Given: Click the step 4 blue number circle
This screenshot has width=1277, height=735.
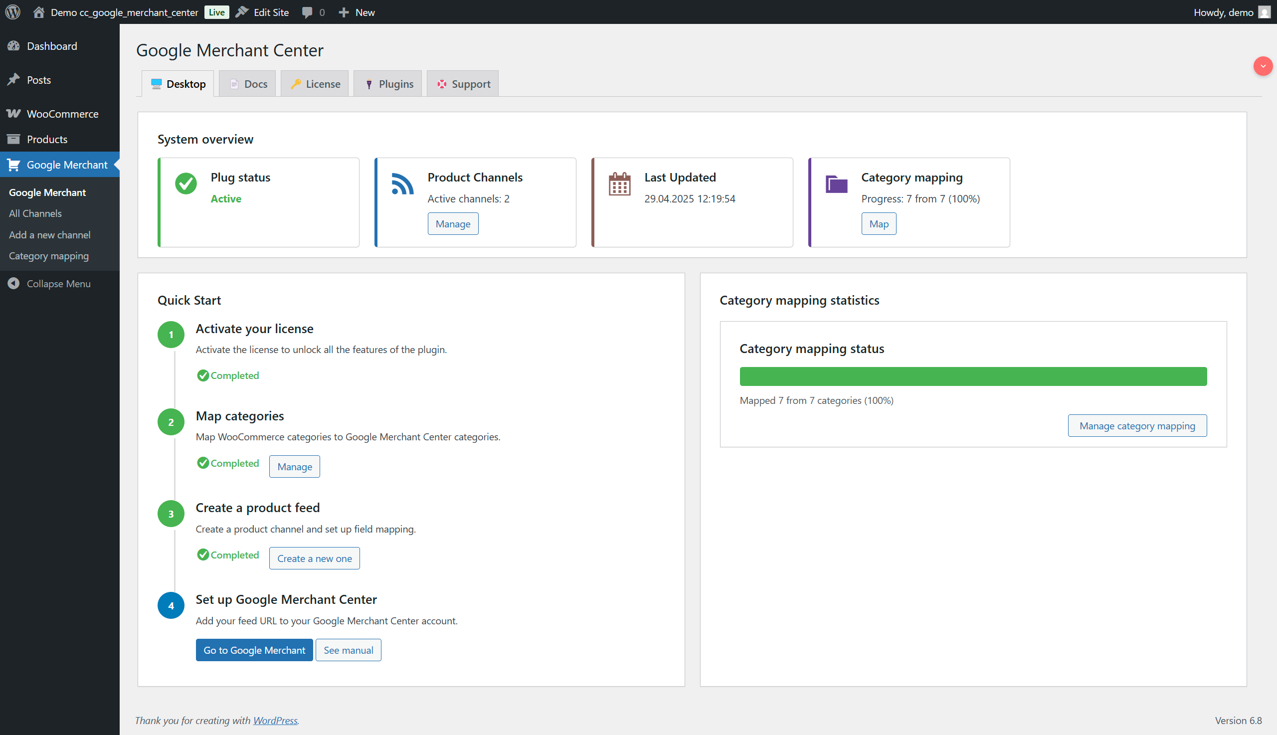Looking at the screenshot, I should point(171,605).
